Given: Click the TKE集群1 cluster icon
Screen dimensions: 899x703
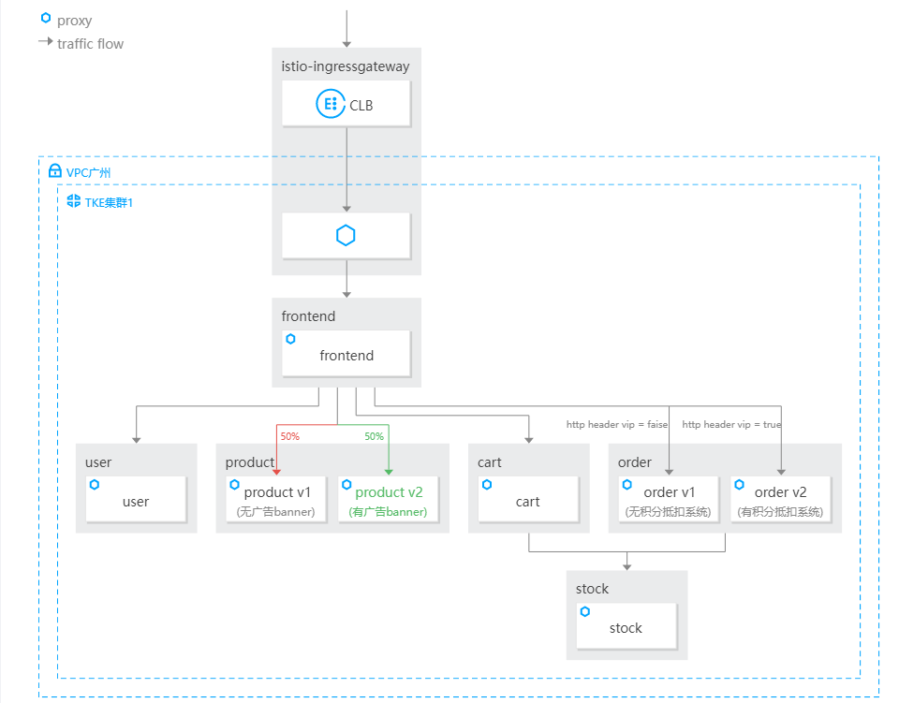Looking at the screenshot, I should [73, 201].
